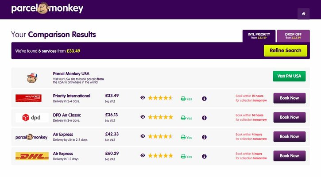
Task: Click the info icon for DPD Air Classic
Action: point(204,118)
